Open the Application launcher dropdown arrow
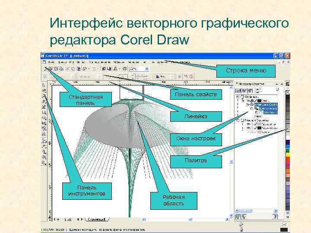This screenshot has height=233, width=311. (119, 69)
